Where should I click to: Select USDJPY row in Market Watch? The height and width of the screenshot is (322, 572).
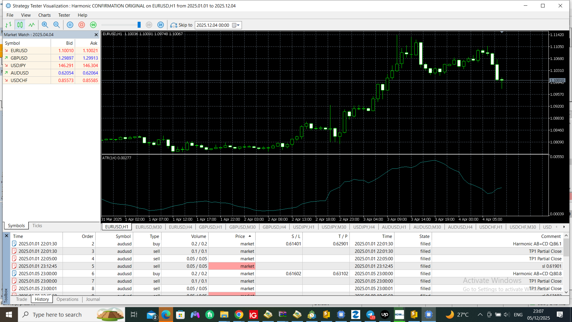[x=18, y=66]
